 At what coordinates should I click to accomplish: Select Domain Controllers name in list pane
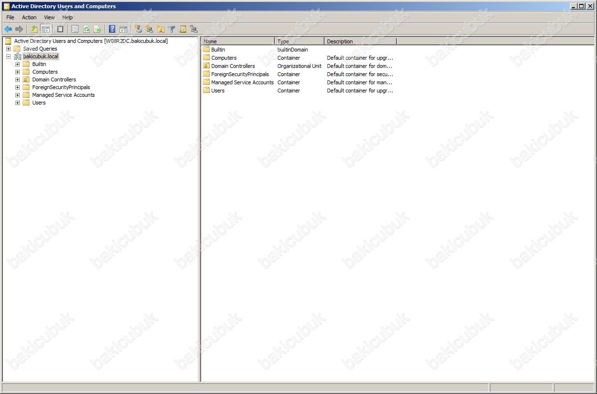(233, 66)
